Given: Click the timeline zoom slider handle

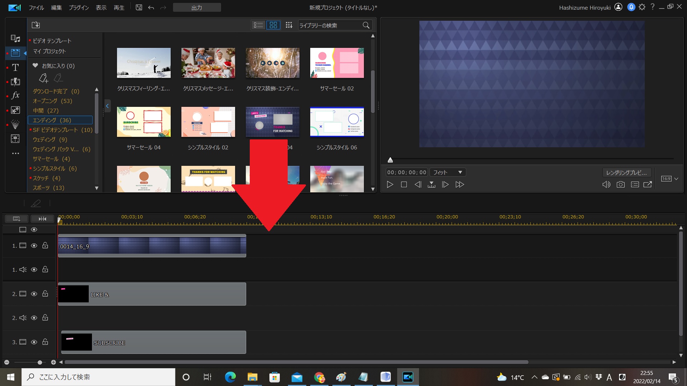Looking at the screenshot, I should pos(40,362).
